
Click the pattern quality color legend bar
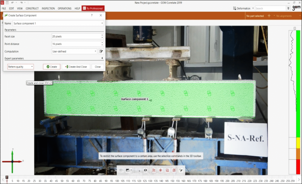coord(298,102)
